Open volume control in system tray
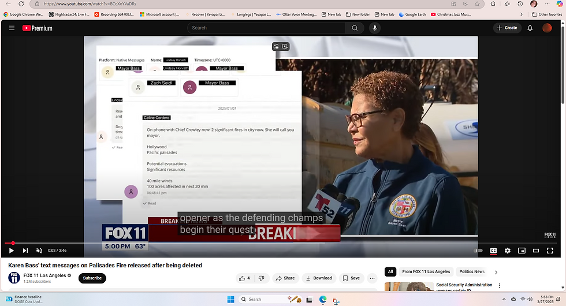This screenshot has width=566, height=306. [530, 299]
